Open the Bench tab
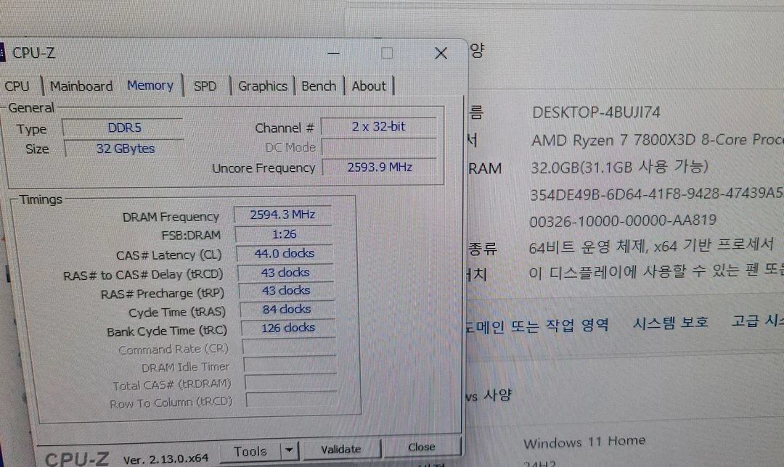The height and width of the screenshot is (467, 784). click(x=319, y=86)
